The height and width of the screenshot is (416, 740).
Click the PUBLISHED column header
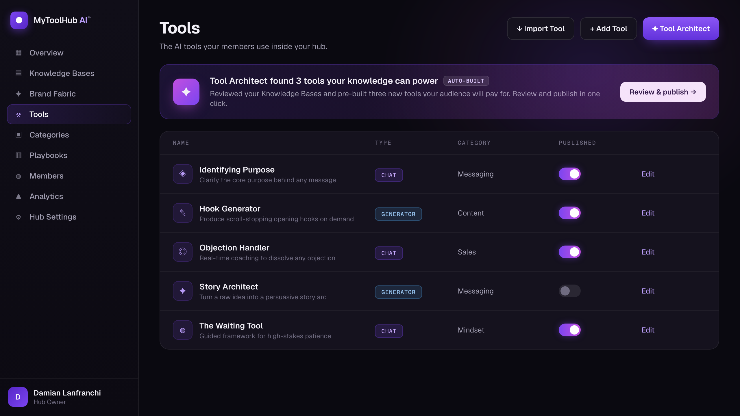(577, 143)
